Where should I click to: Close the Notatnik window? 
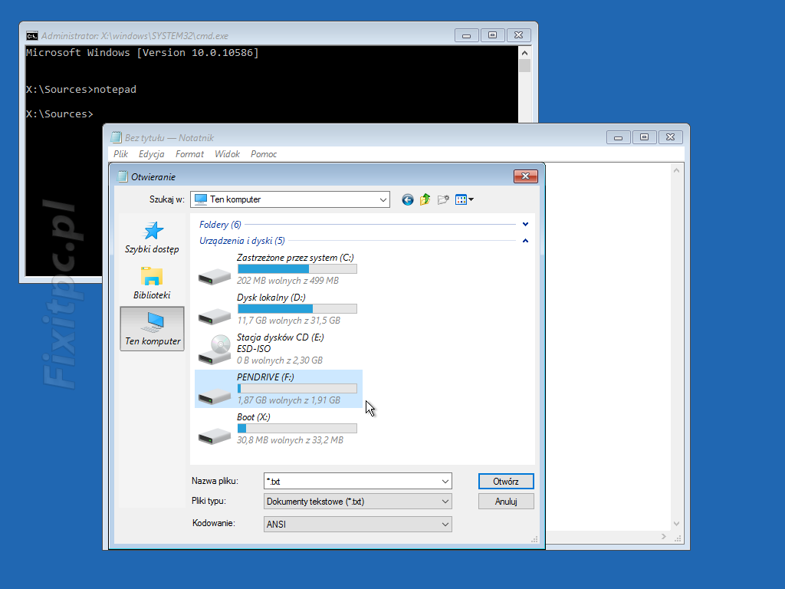(x=670, y=137)
